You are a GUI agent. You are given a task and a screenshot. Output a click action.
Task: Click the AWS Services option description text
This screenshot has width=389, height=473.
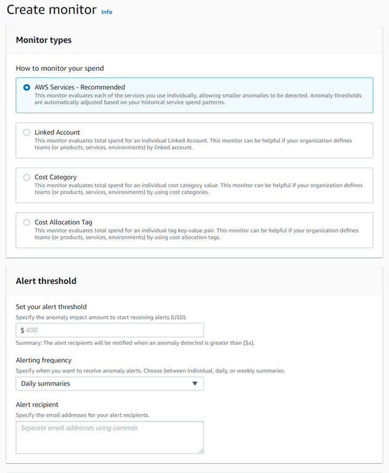pos(197,99)
